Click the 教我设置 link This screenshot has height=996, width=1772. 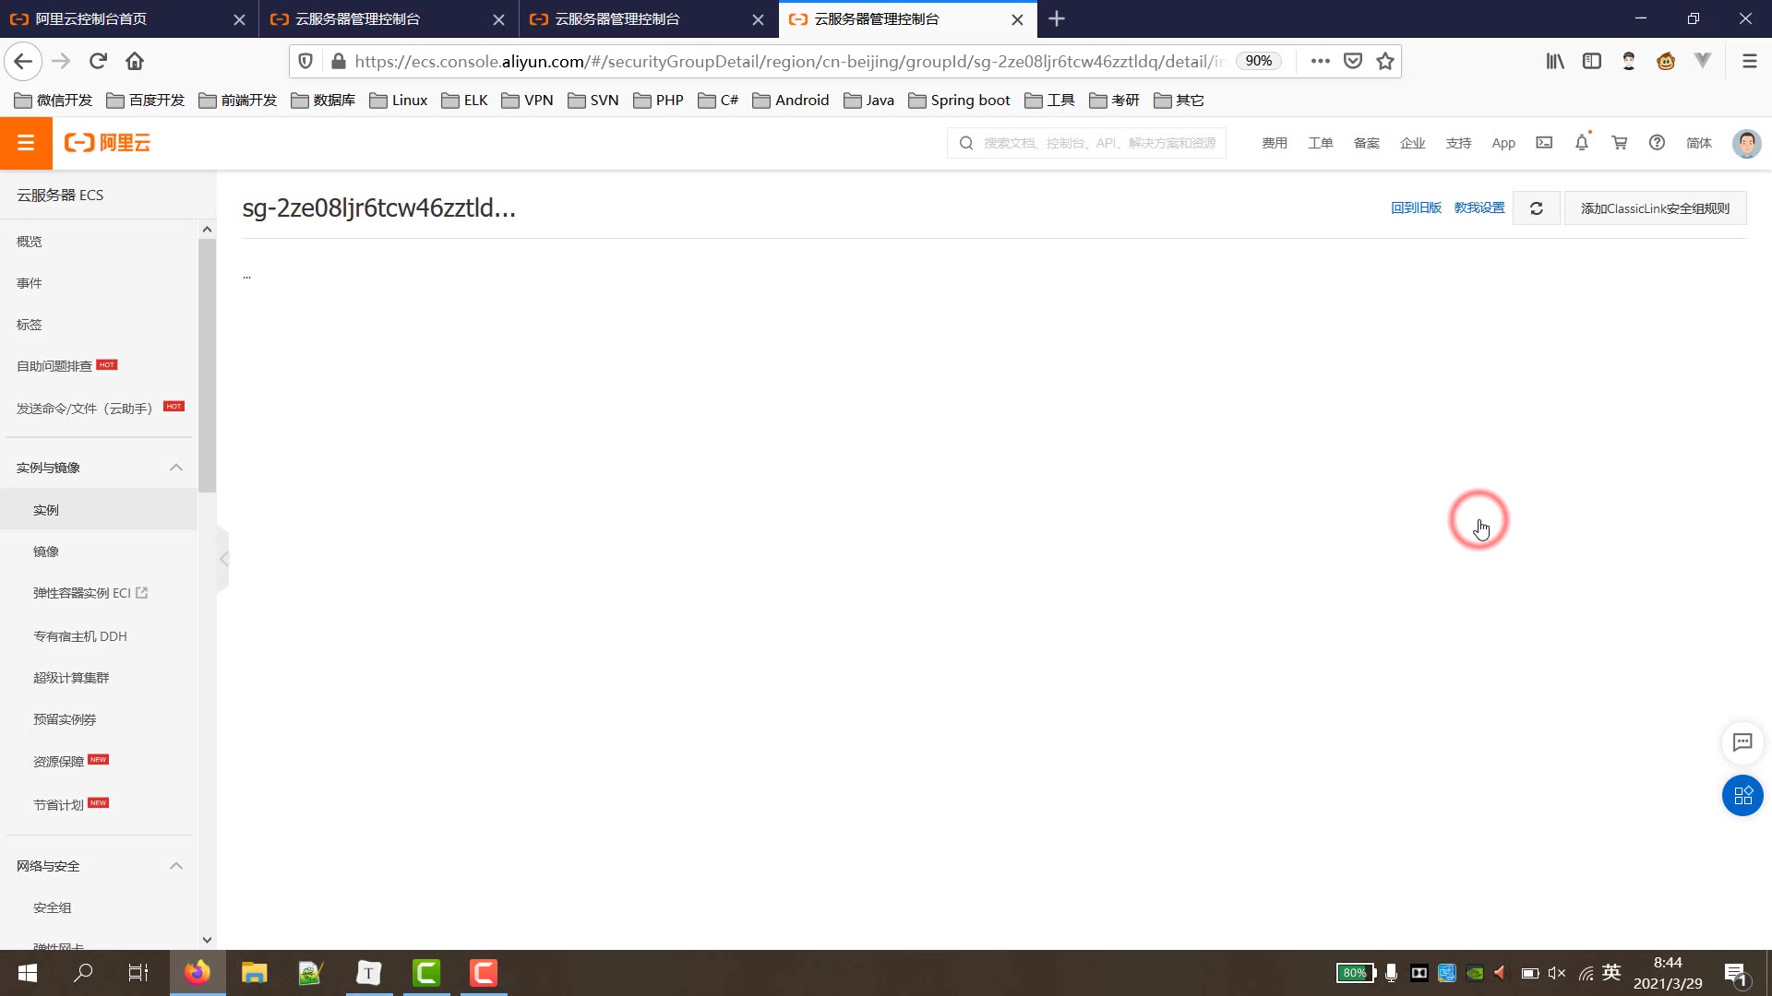coord(1480,207)
